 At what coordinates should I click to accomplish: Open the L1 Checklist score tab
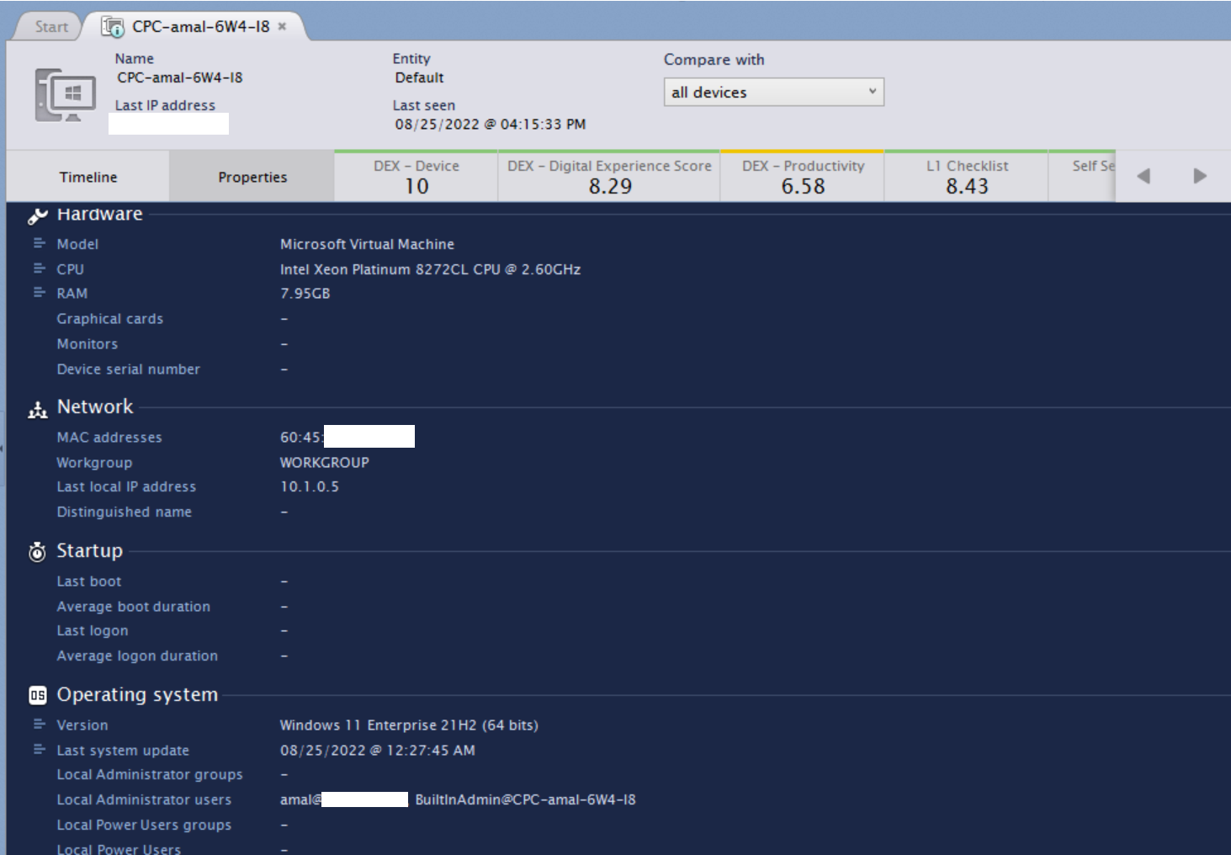(x=967, y=177)
